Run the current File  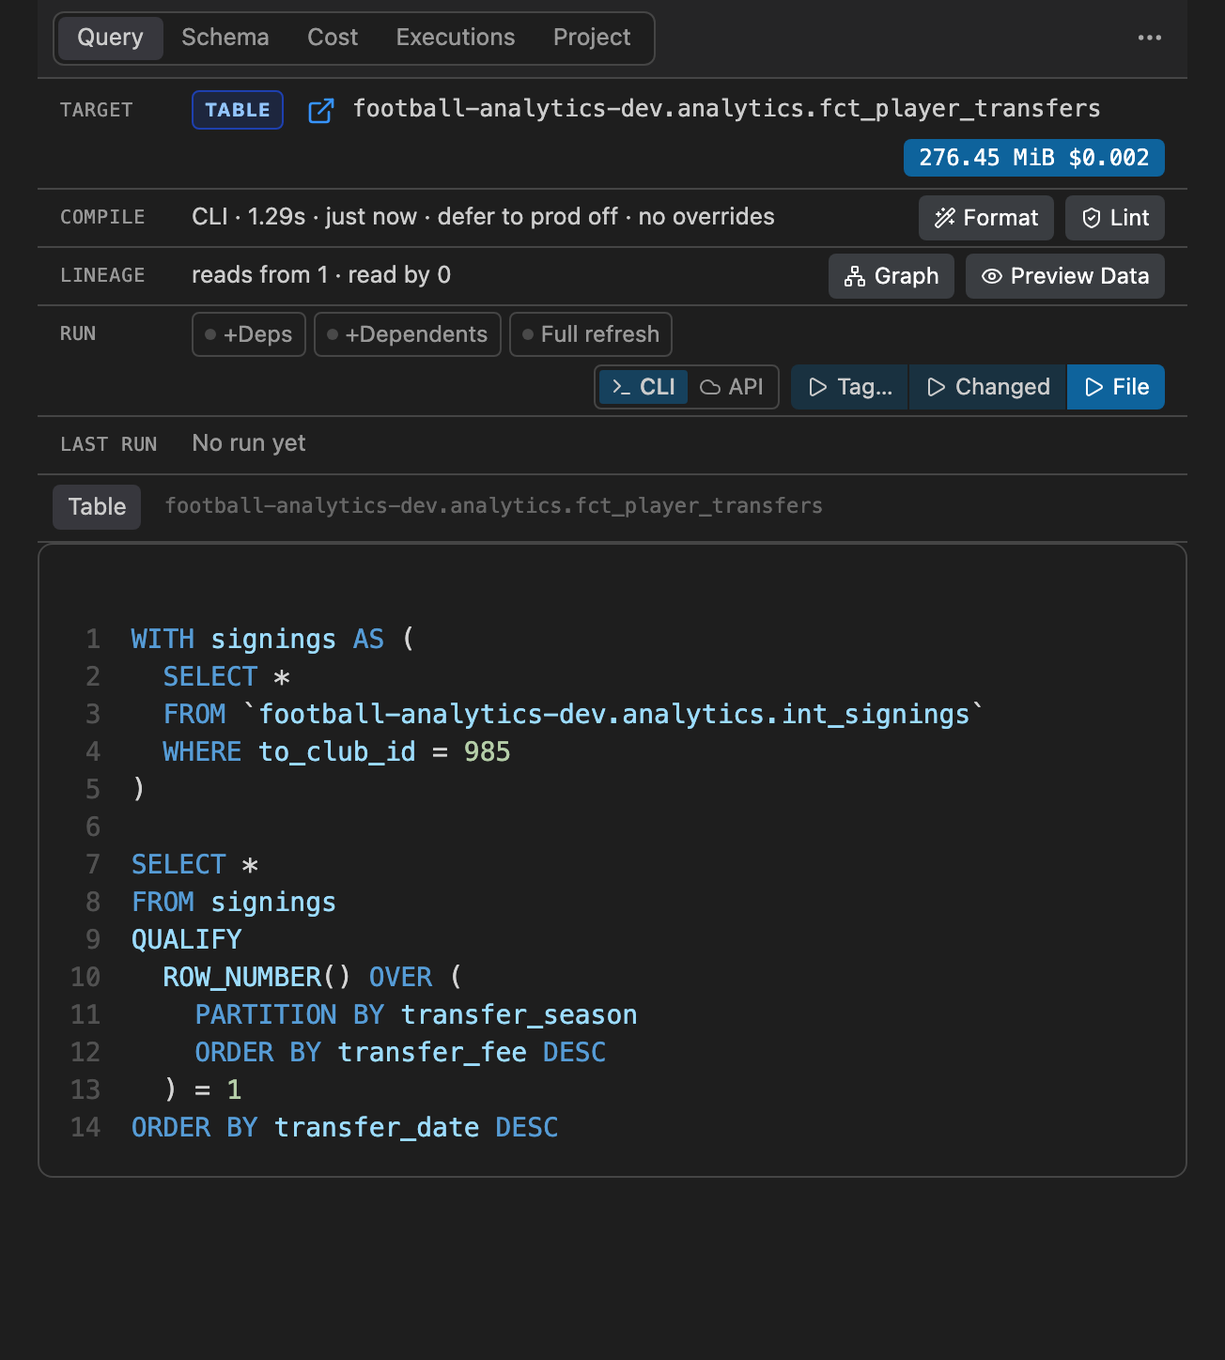[1116, 387]
